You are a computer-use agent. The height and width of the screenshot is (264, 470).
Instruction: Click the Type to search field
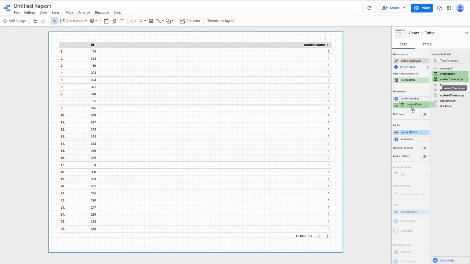point(450,61)
